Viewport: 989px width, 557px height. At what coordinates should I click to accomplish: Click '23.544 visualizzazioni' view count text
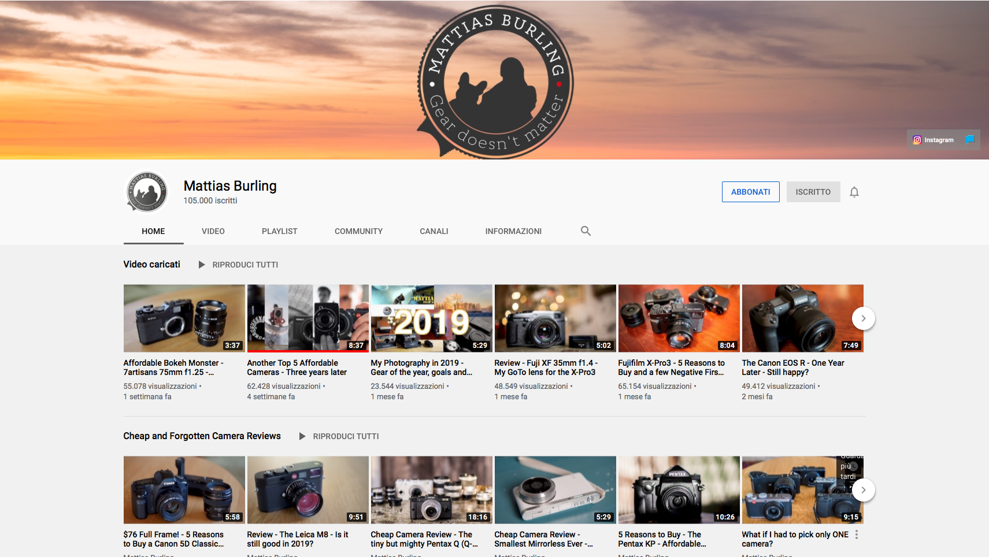click(x=408, y=386)
